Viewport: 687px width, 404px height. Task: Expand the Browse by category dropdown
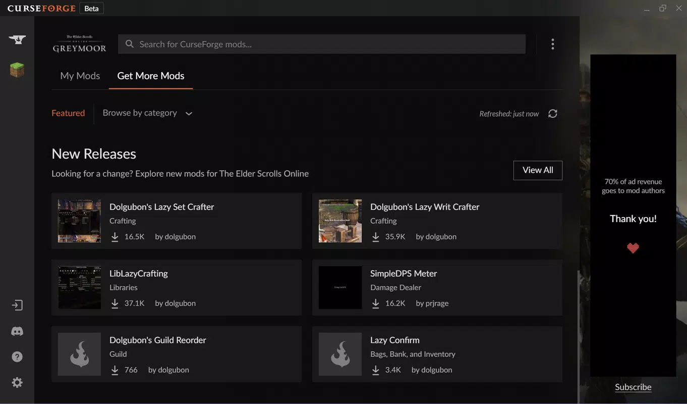tap(147, 113)
